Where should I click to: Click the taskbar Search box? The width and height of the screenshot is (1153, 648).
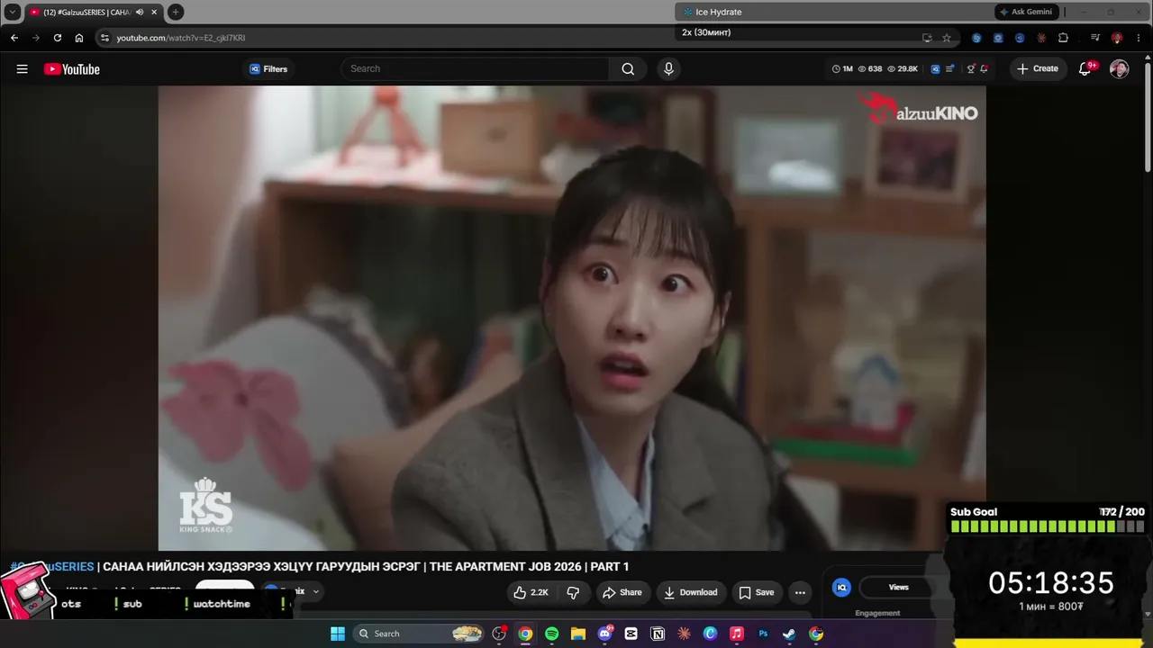(419, 634)
